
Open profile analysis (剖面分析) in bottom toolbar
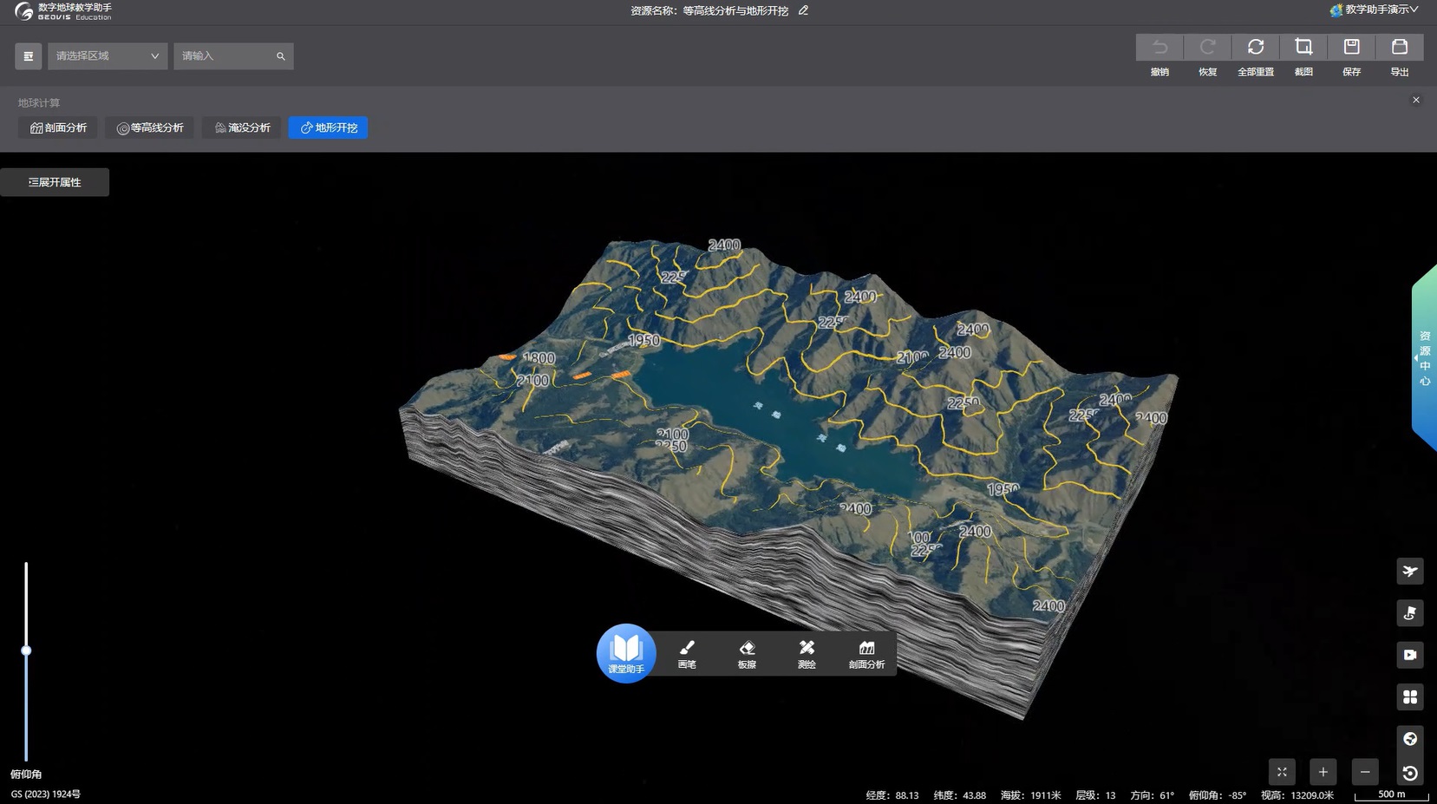click(x=866, y=654)
